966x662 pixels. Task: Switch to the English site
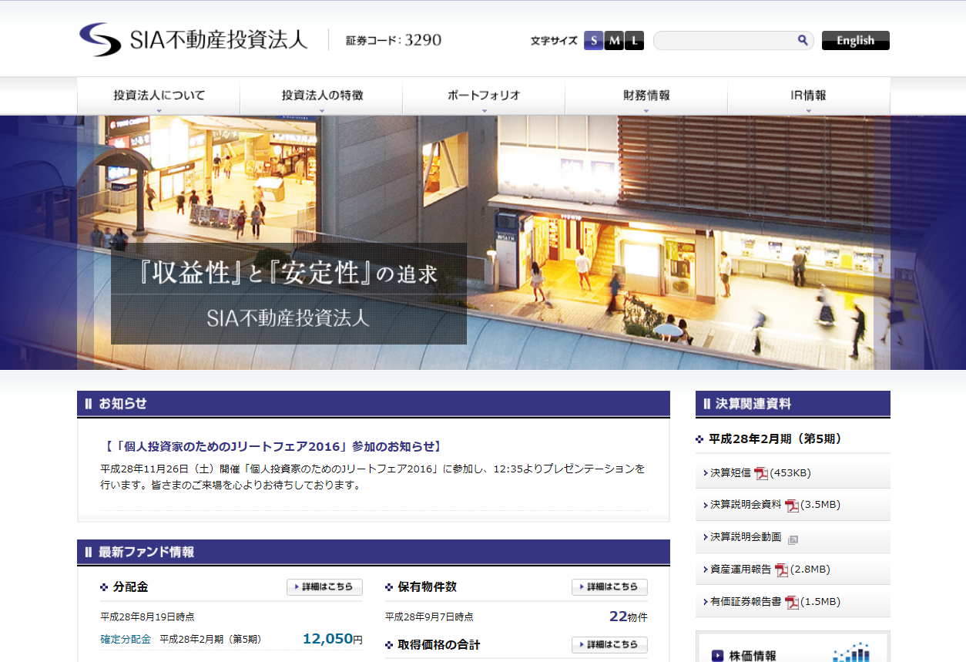pyautogui.click(x=855, y=40)
